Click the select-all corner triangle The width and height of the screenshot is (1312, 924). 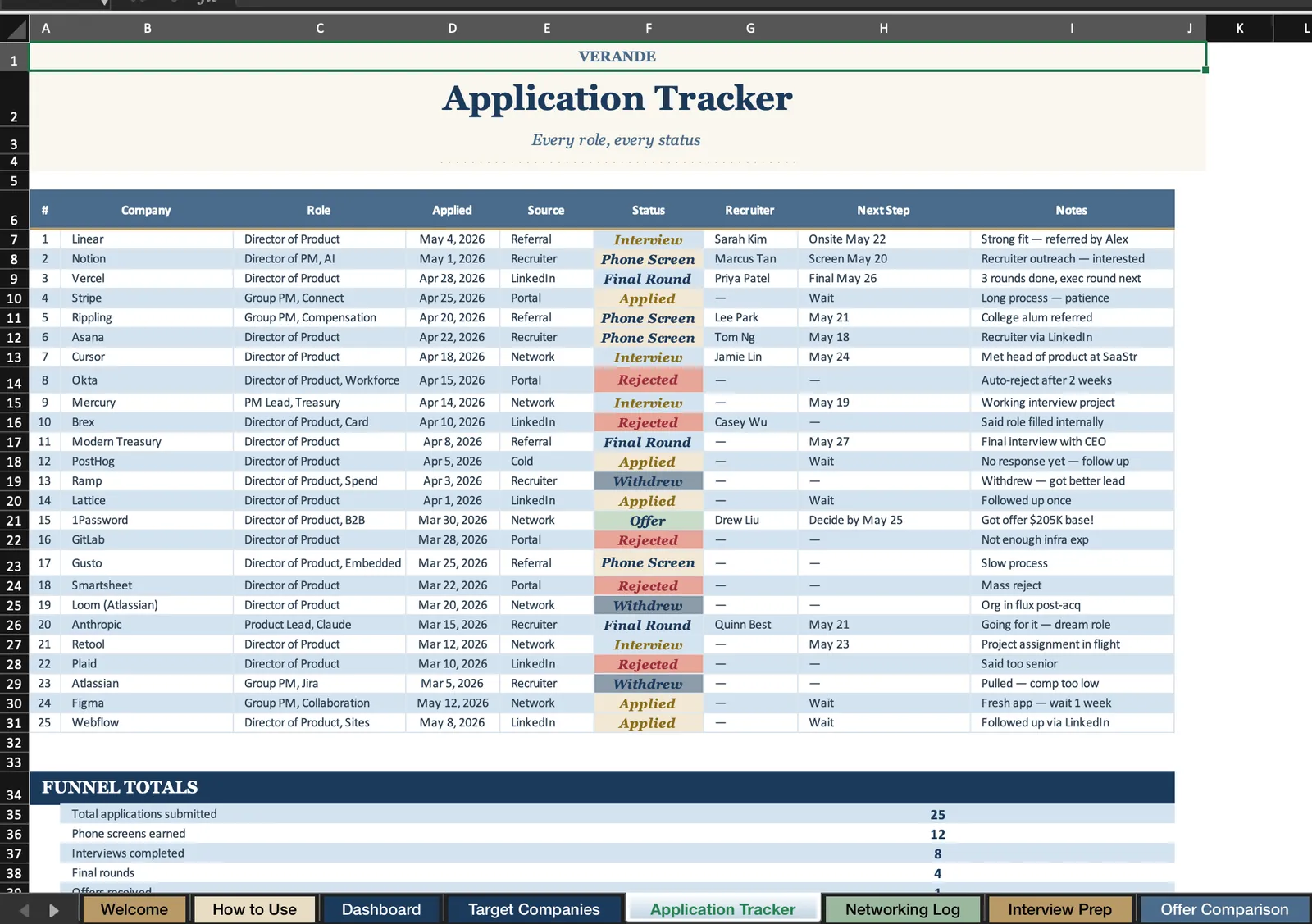[x=14, y=29]
